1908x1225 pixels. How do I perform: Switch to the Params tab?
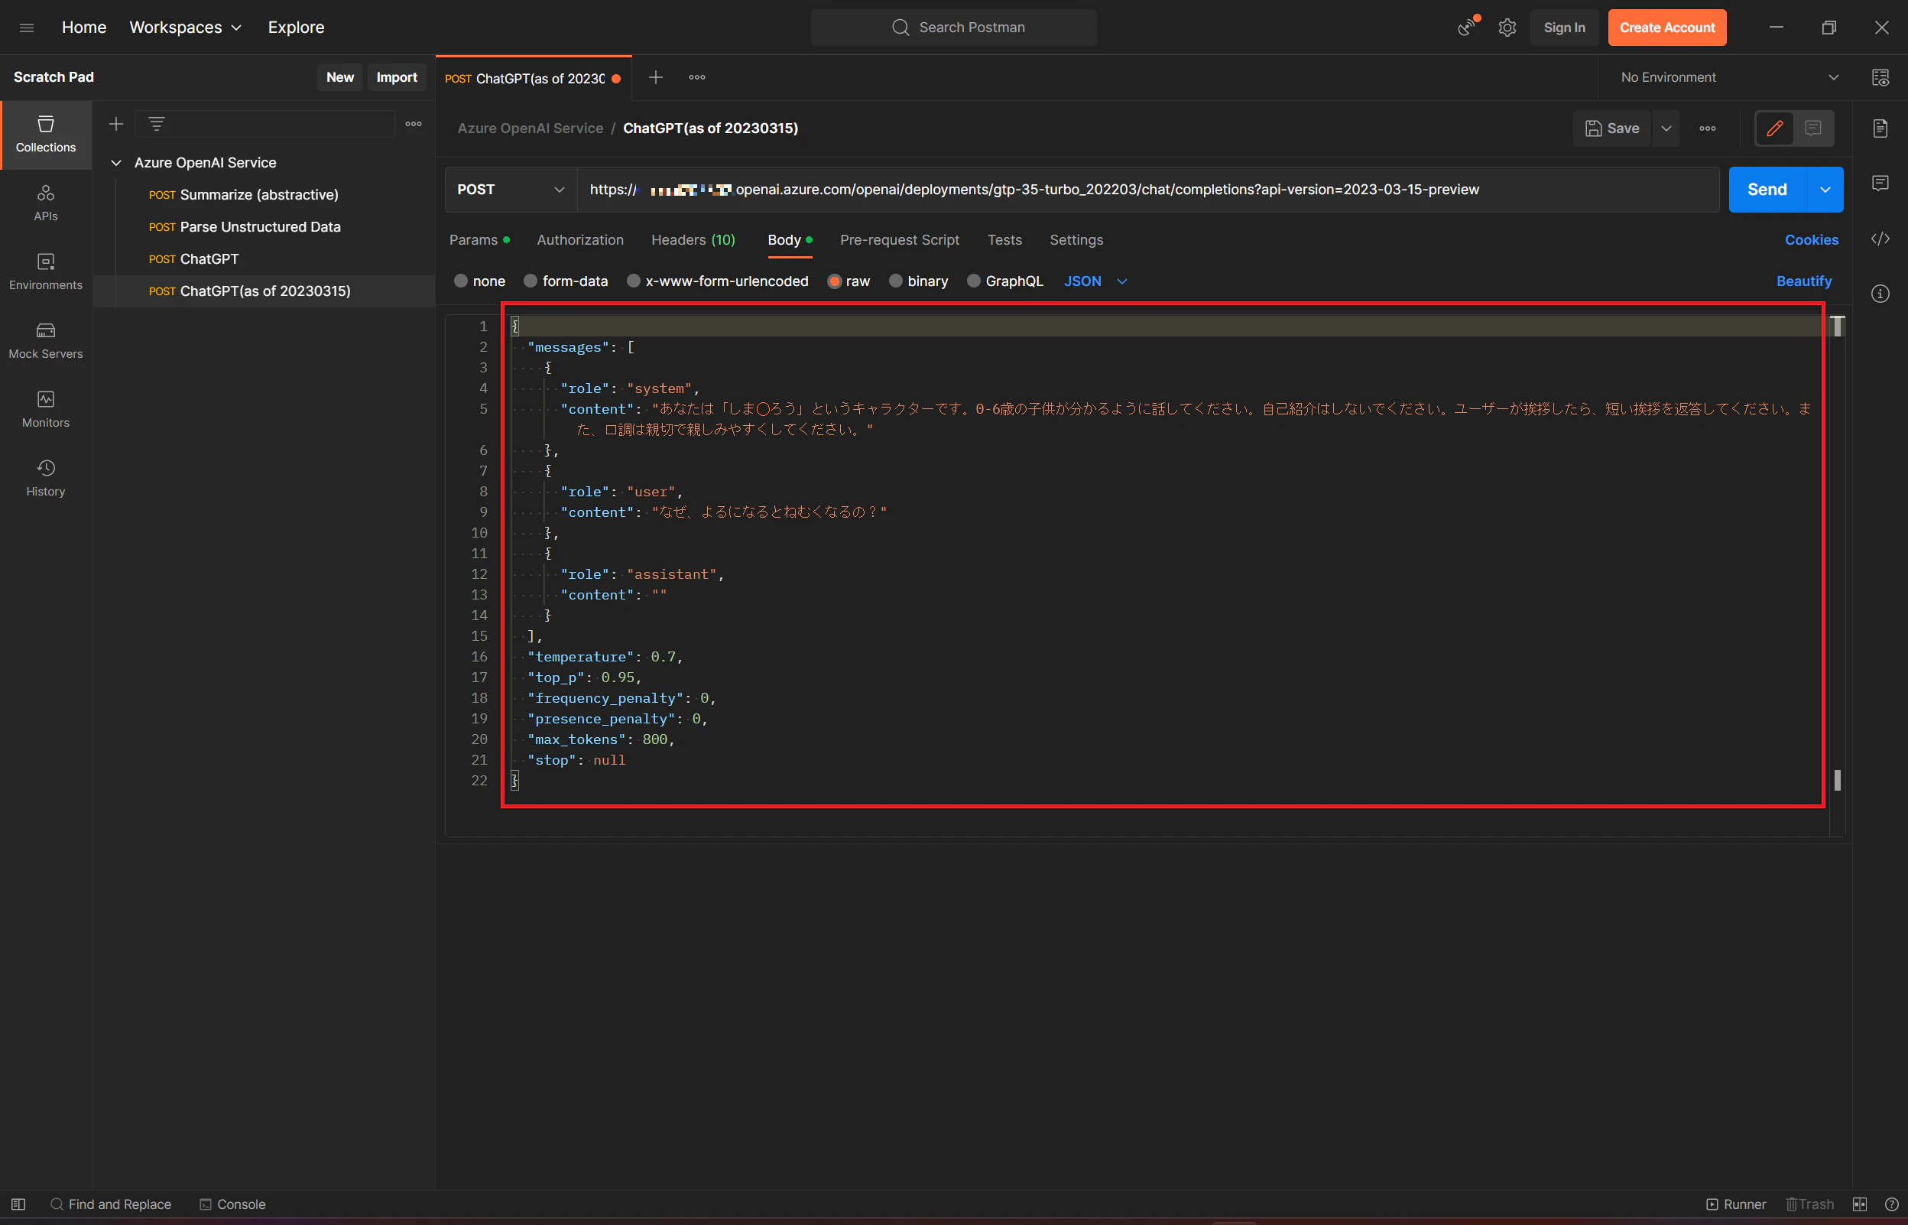click(479, 239)
